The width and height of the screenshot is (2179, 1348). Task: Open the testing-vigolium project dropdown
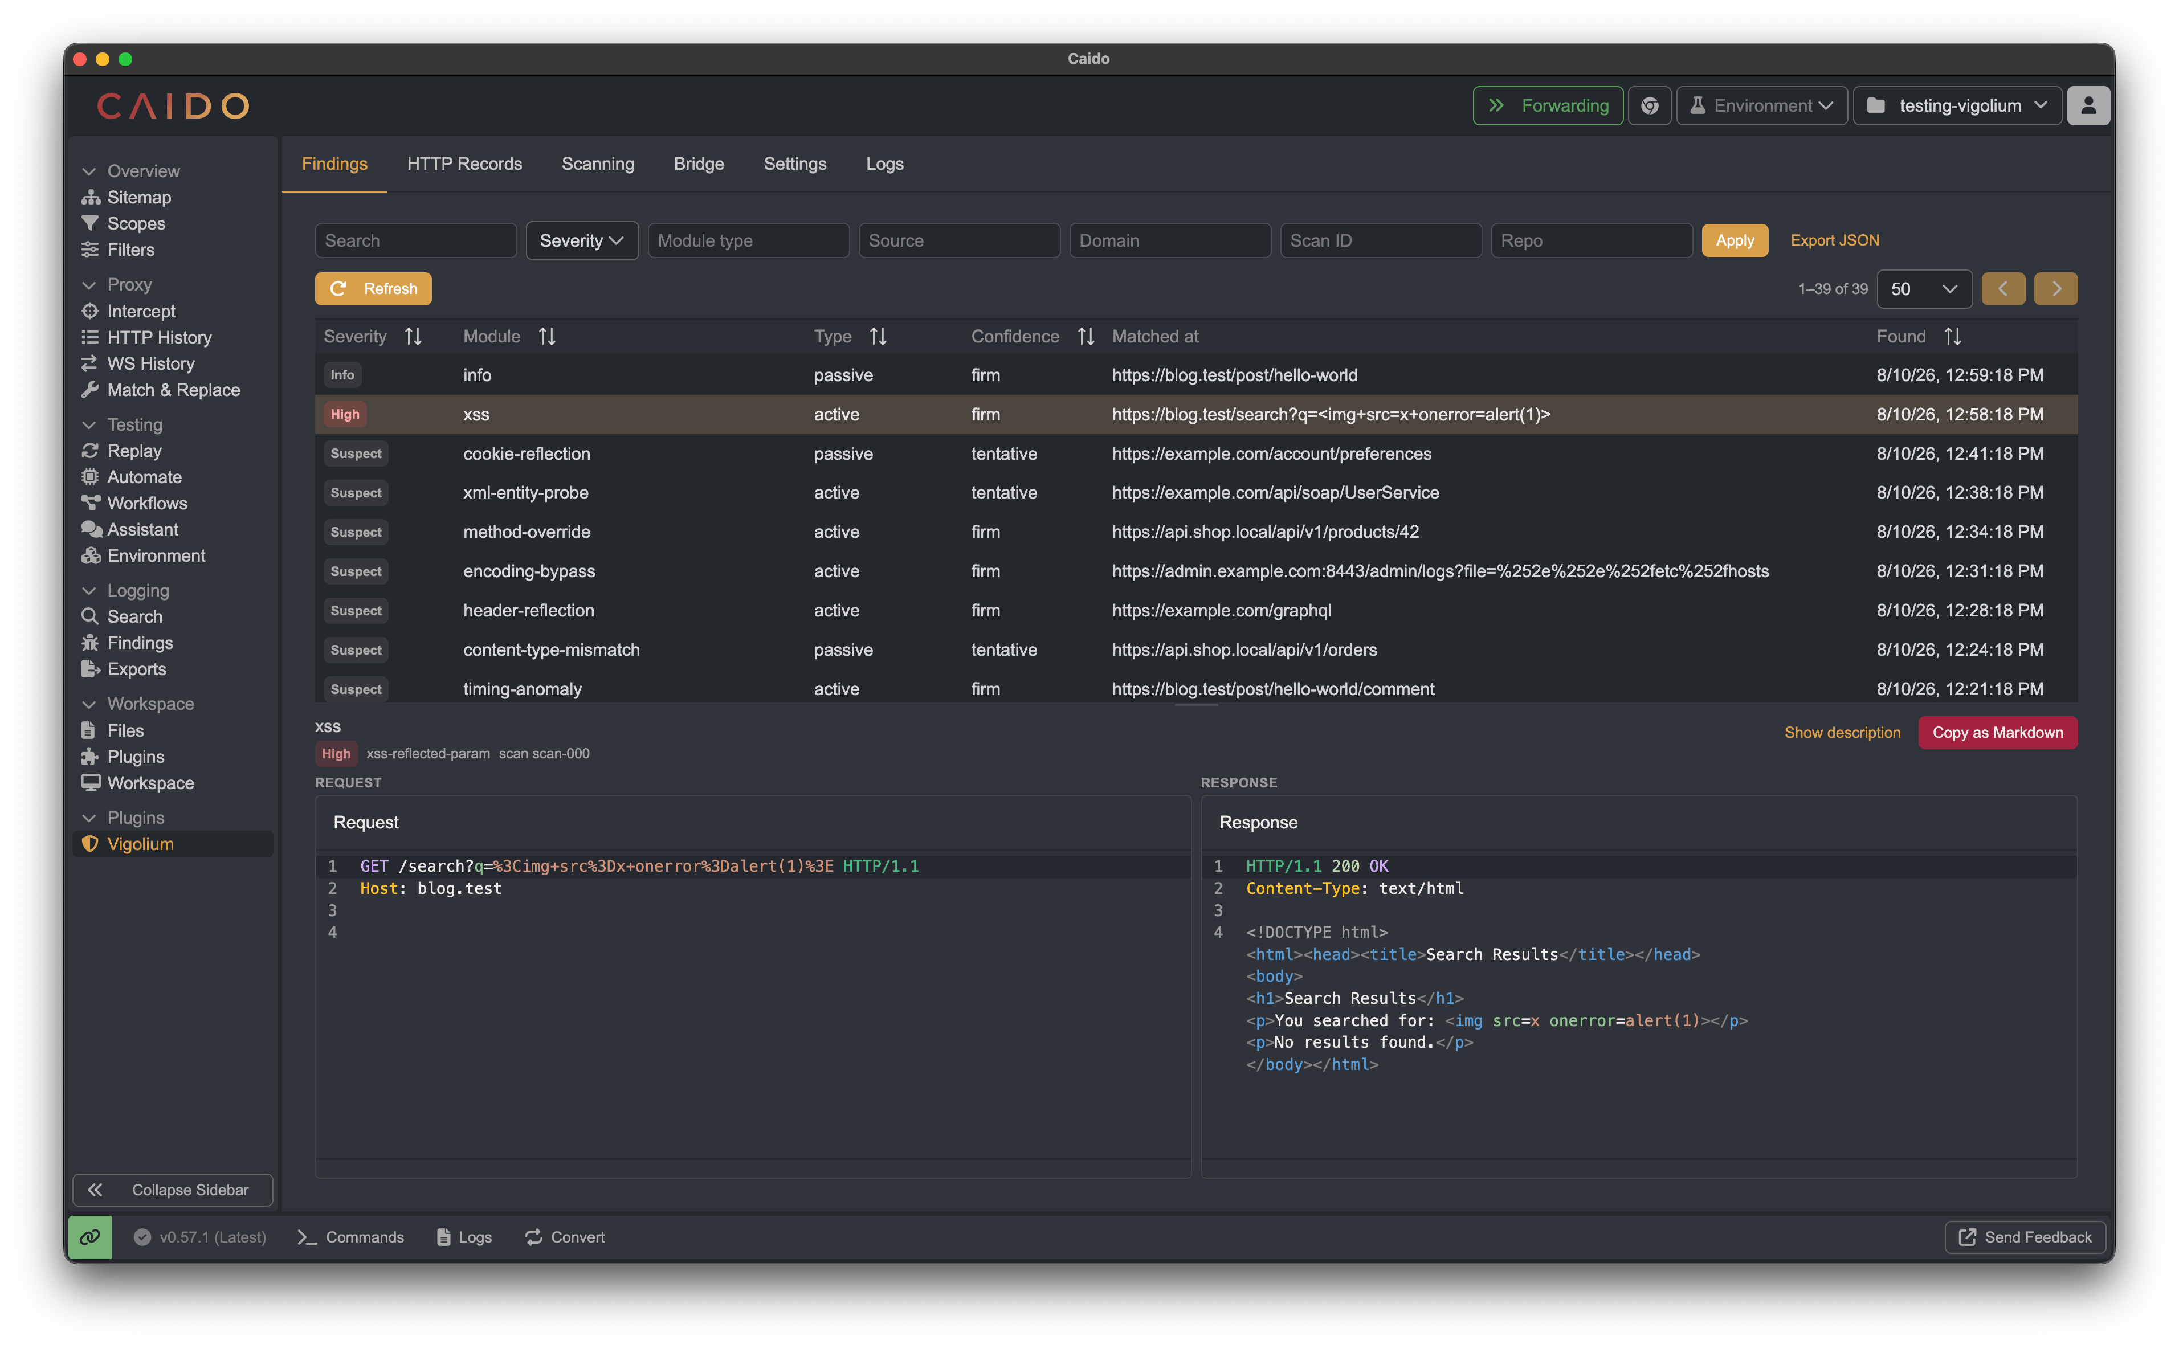pos(1957,105)
